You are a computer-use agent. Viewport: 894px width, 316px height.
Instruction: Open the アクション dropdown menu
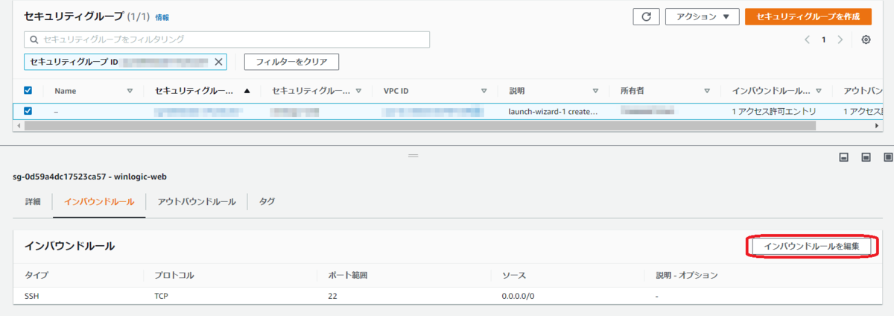702,16
